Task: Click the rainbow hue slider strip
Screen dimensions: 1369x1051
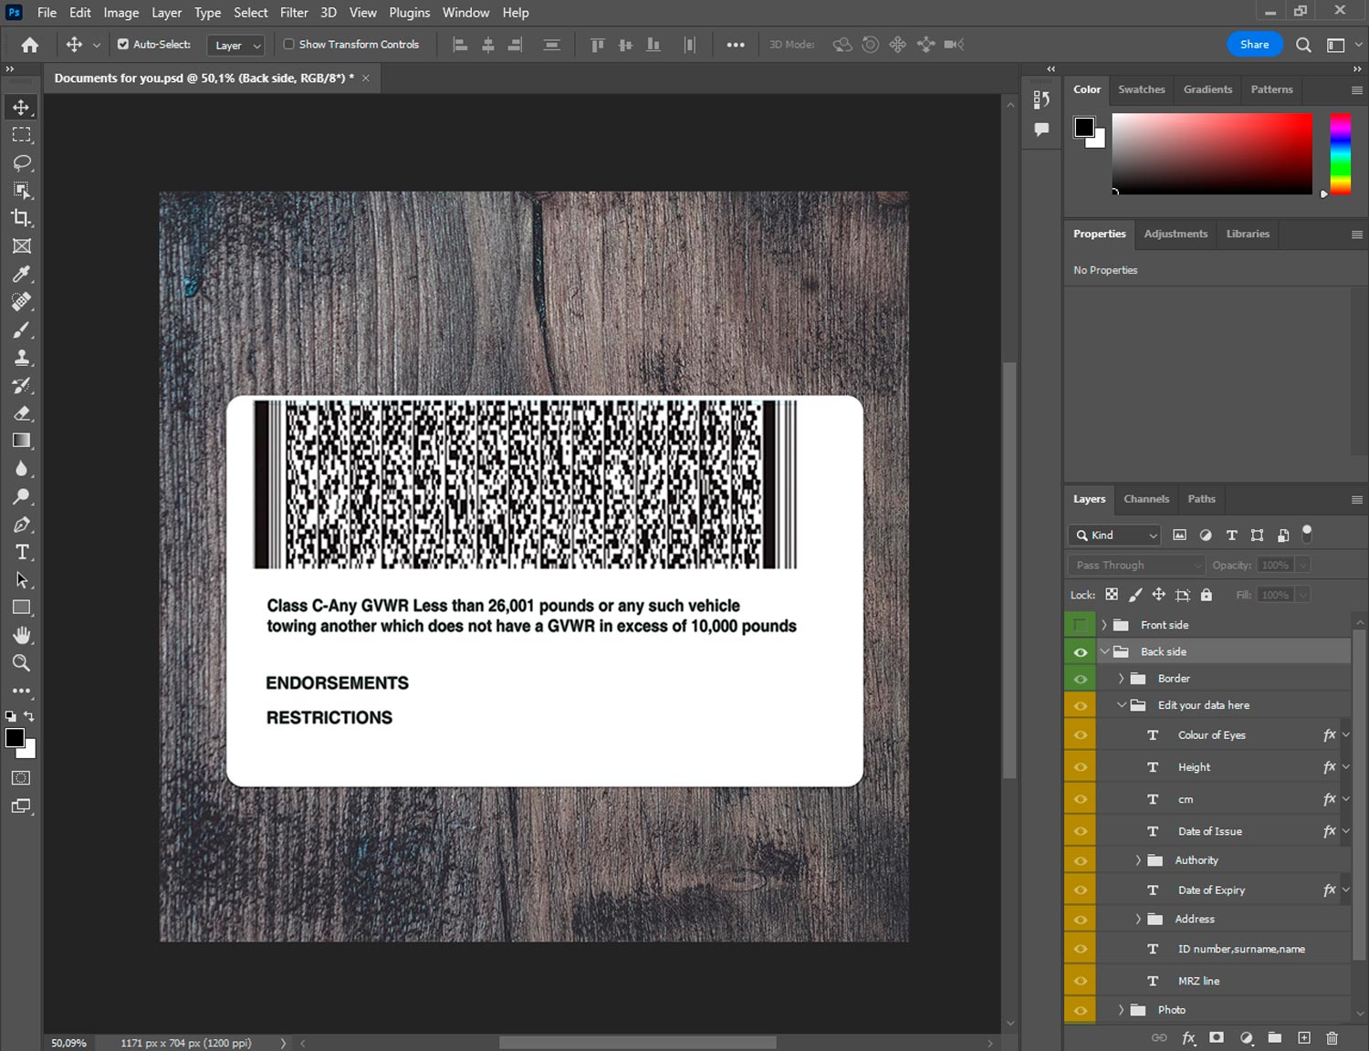Action: click(x=1339, y=153)
